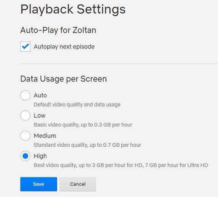
Task: Click the 'Low' option label text
Action: 40,115
